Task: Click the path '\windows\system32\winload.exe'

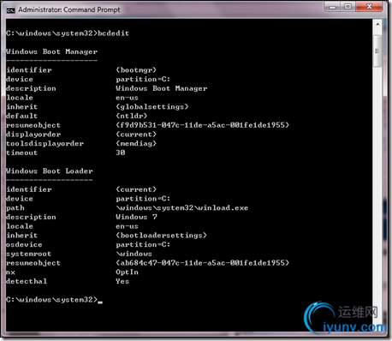Action: click(x=182, y=207)
